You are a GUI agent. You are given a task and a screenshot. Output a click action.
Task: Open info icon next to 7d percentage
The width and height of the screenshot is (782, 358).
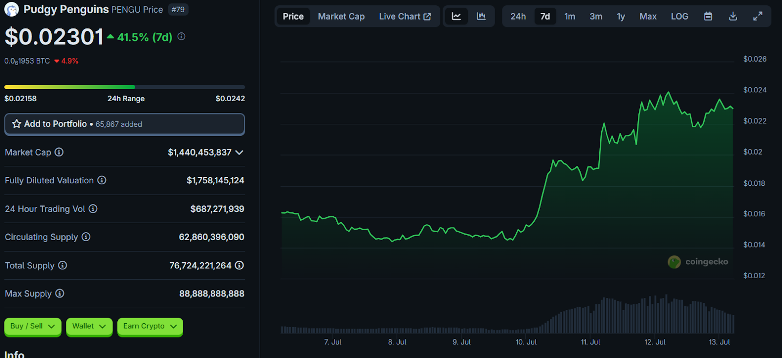click(x=181, y=37)
